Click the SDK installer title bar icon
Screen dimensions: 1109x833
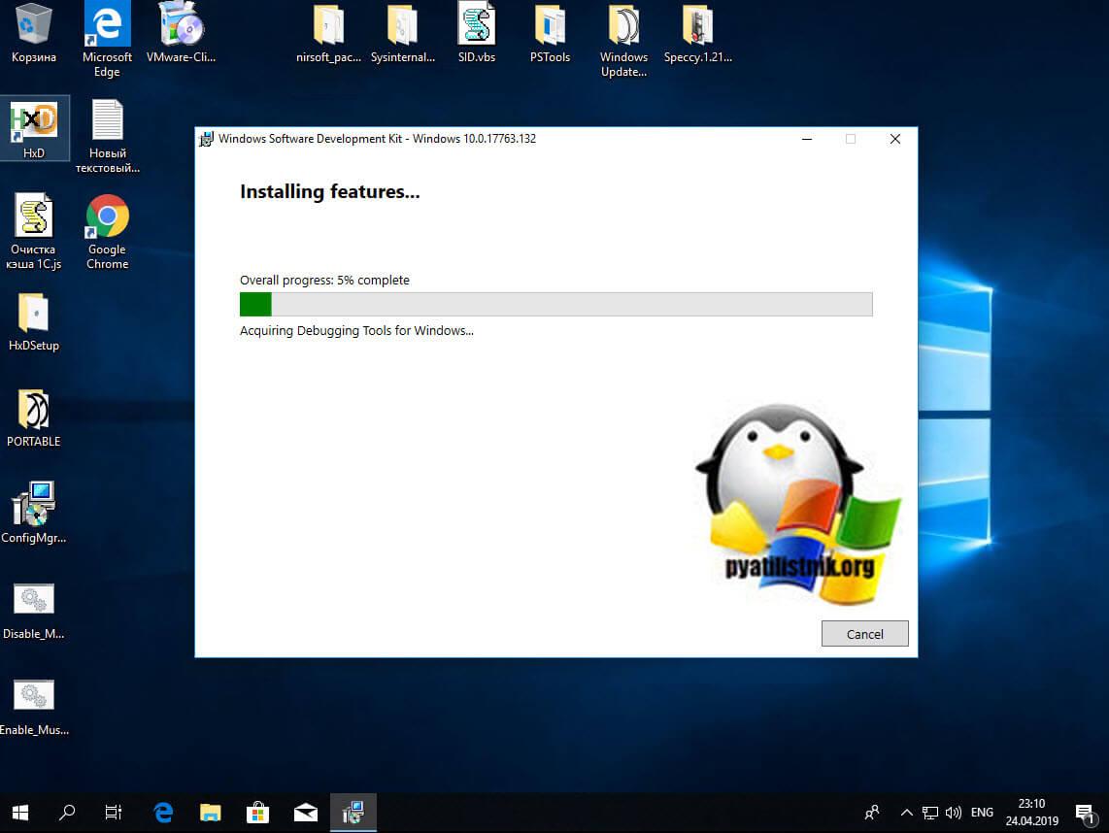206,139
